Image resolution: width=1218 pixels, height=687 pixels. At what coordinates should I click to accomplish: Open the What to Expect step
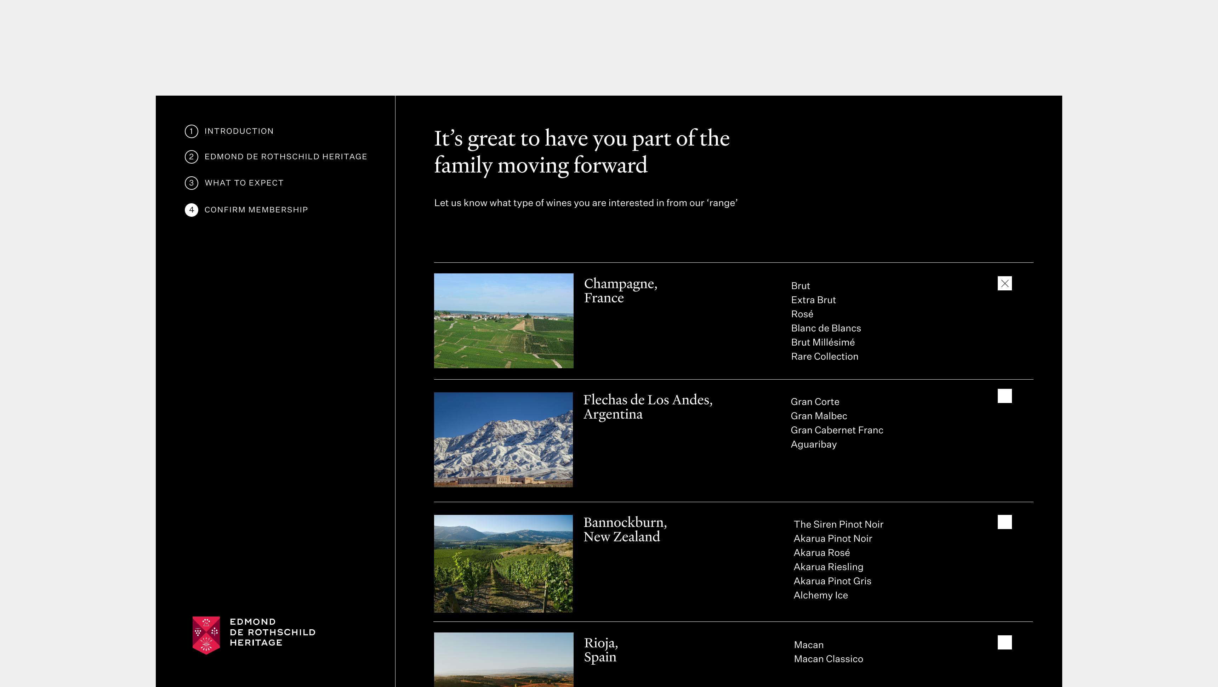(x=244, y=182)
